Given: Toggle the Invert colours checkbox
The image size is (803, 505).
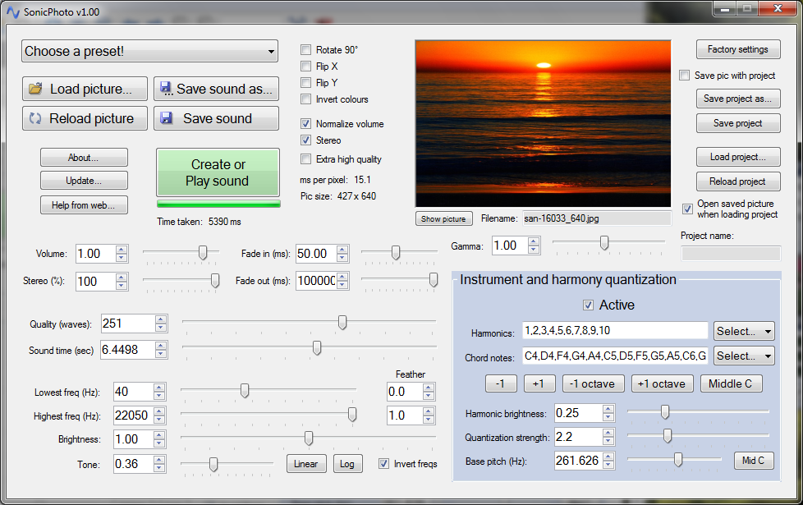Looking at the screenshot, I should [x=306, y=99].
